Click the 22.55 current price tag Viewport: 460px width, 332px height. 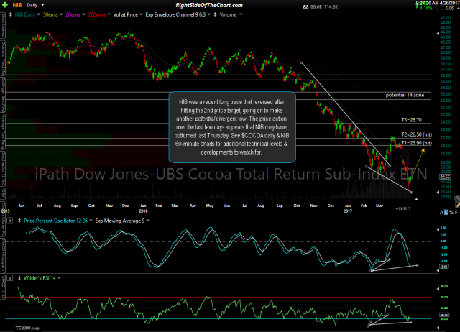point(445,177)
